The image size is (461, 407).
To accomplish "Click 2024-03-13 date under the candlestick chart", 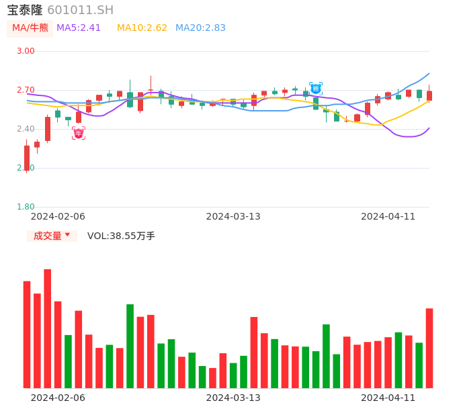I will point(233,216).
